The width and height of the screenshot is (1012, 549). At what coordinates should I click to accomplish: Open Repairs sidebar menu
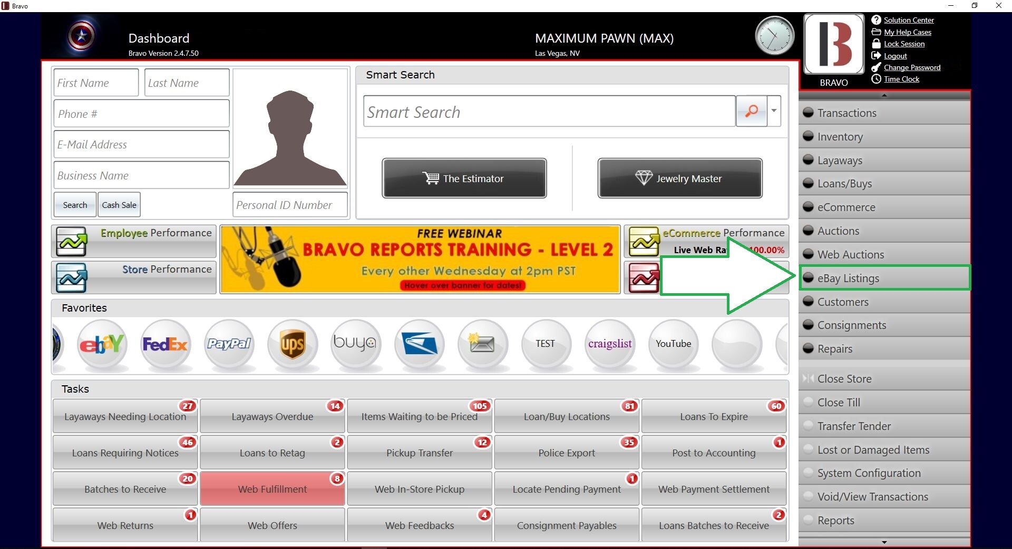[x=884, y=348]
